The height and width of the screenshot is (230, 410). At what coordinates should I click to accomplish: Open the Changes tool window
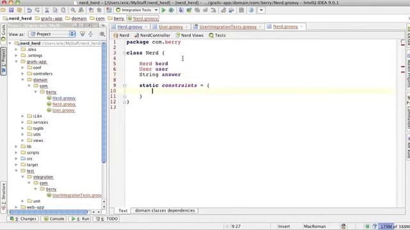click(x=23, y=218)
